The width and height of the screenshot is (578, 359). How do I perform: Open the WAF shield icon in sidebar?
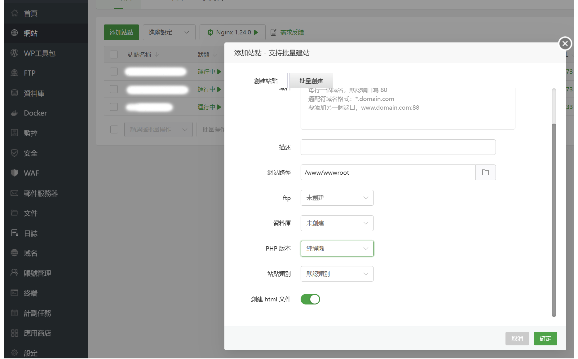pyautogui.click(x=14, y=173)
